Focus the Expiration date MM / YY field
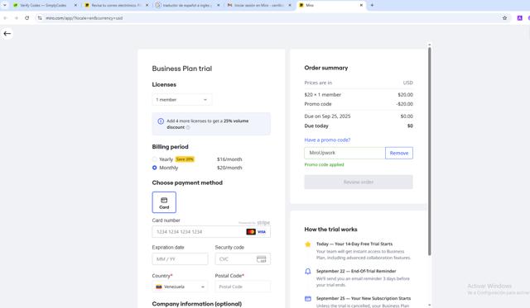 tap(180, 259)
